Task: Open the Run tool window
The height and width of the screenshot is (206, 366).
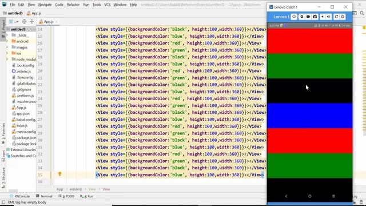Action: point(86,196)
